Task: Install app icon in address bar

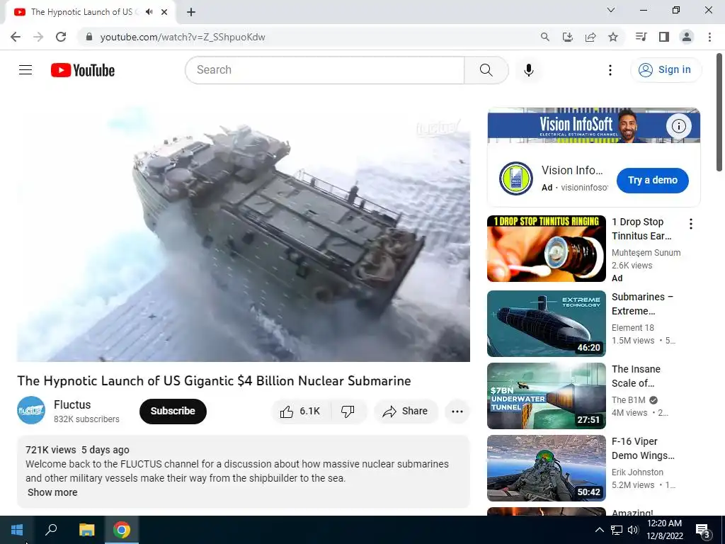Action: tap(568, 37)
